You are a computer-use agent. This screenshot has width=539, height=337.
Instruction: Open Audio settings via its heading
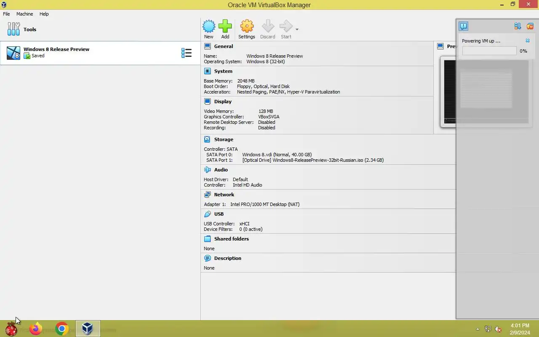pos(221,170)
